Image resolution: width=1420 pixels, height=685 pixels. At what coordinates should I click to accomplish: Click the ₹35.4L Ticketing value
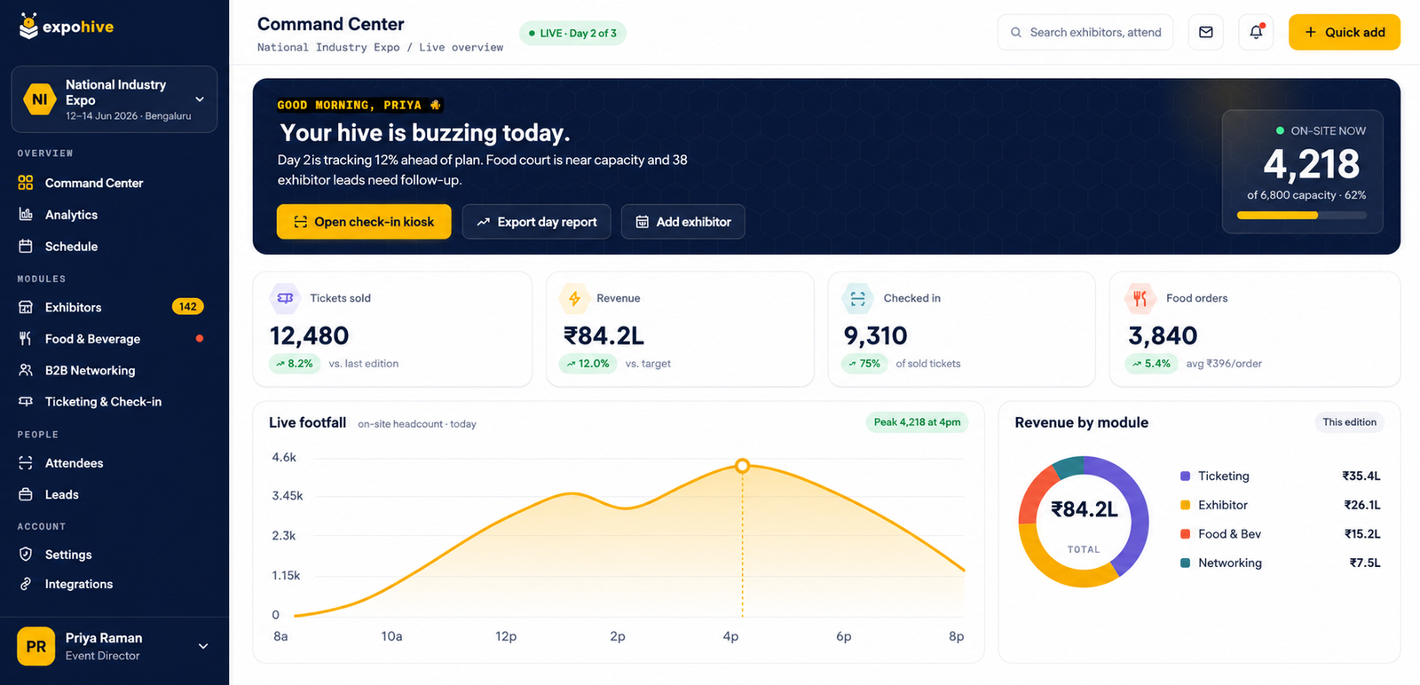[x=1361, y=476]
